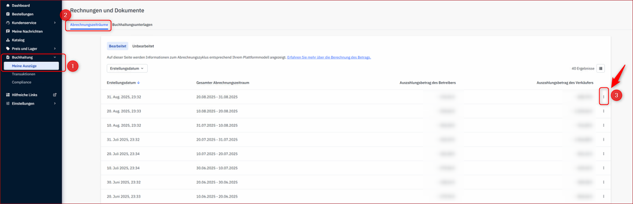Click the Kundenservice headset icon
Viewport: 633px width, 204px height.
[x=8, y=23]
